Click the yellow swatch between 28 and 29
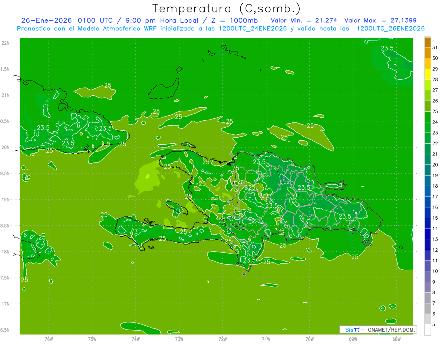Screen dimensions: 445x344 click(x=428, y=75)
